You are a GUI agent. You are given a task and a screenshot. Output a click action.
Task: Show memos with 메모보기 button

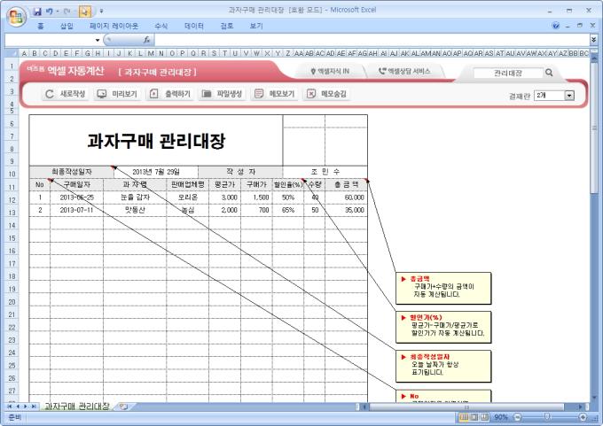tap(274, 94)
